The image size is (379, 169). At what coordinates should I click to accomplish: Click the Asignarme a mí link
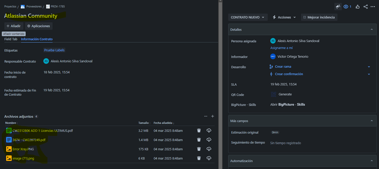point(281,48)
